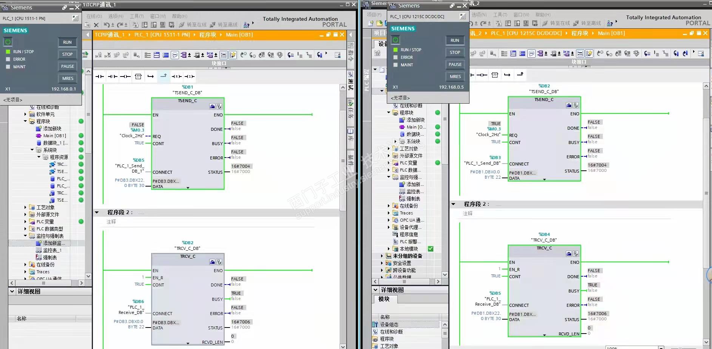This screenshot has height=349, width=712.
Task: Collapse 程序段 2 in the left window
Action: pyautogui.click(x=97, y=213)
